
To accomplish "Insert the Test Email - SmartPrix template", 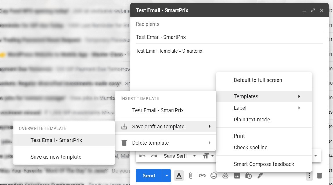I will [165, 110].
